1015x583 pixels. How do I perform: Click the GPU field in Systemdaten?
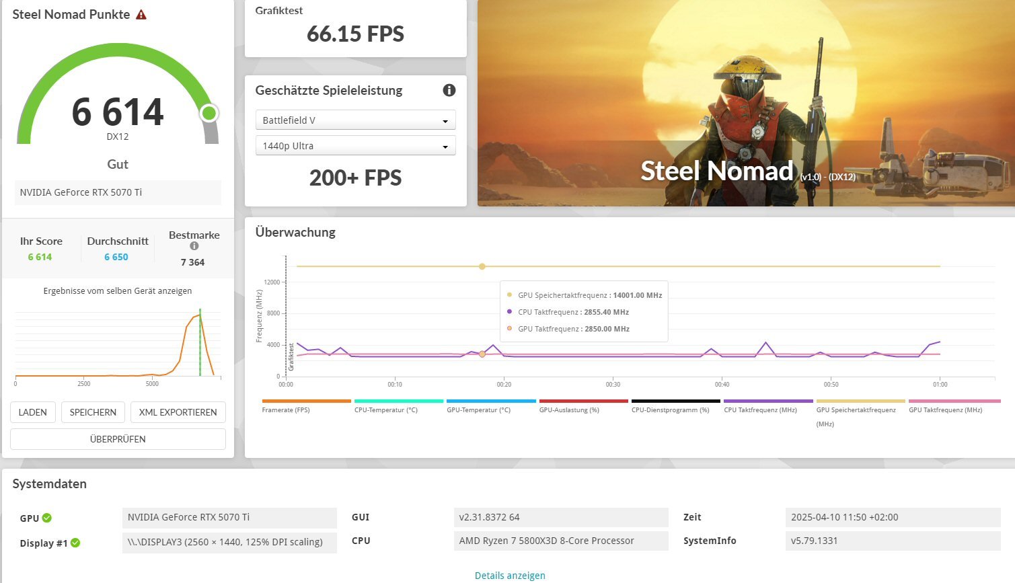click(x=229, y=518)
